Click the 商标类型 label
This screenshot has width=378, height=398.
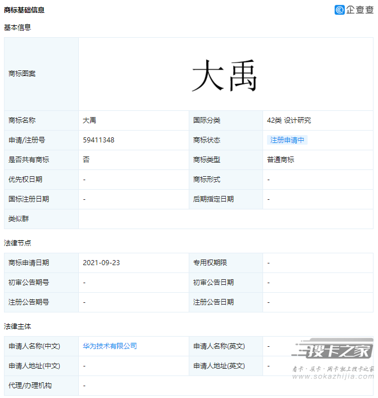pos(207,160)
